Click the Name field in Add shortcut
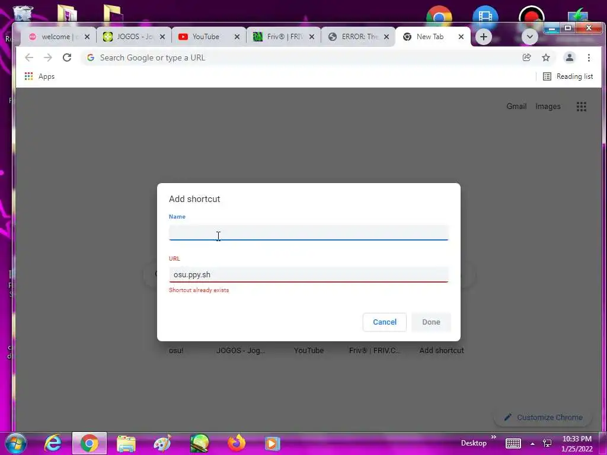This screenshot has width=607, height=455. pos(308,232)
